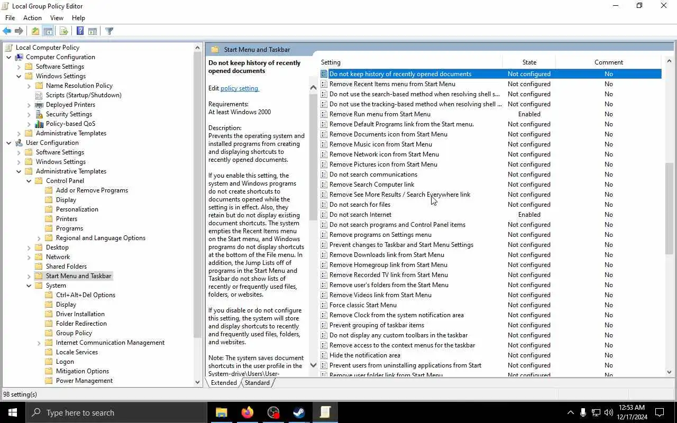Show hidden tray icons chevron
Screen dimensions: 677x423
tap(570, 412)
